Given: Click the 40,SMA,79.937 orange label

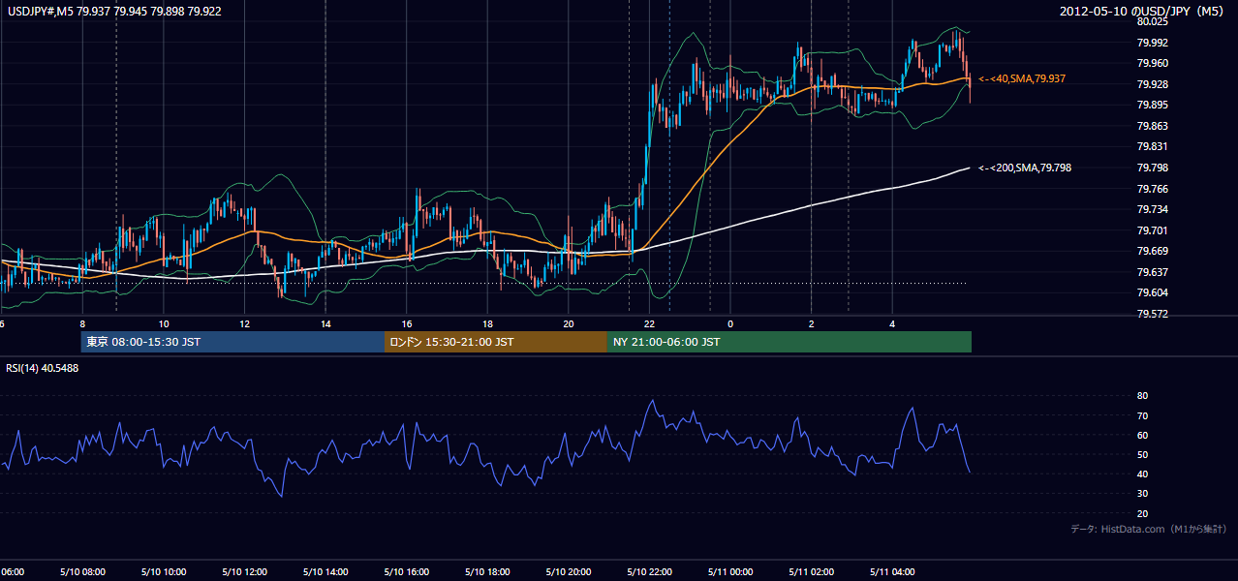Looking at the screenshot, I should [x=1022, y=78].
